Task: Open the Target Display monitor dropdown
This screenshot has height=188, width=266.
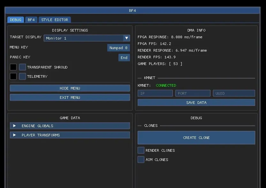Action: [87, 38]
